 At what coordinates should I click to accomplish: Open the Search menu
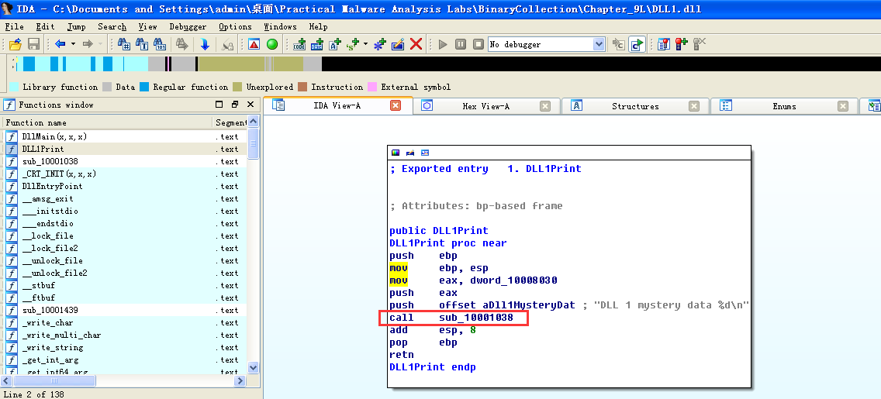112,26
